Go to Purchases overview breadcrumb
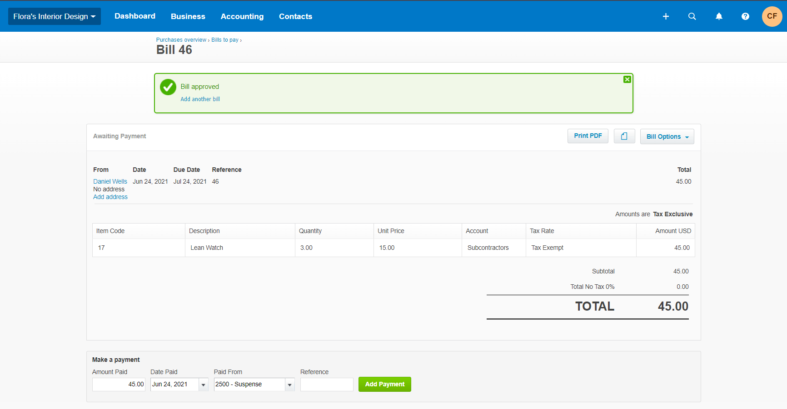The height and width of the screenshot is (409, 787). click(181, 40)
